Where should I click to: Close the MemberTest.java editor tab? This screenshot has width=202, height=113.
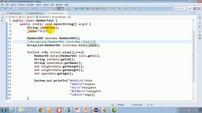pos(66,13)
